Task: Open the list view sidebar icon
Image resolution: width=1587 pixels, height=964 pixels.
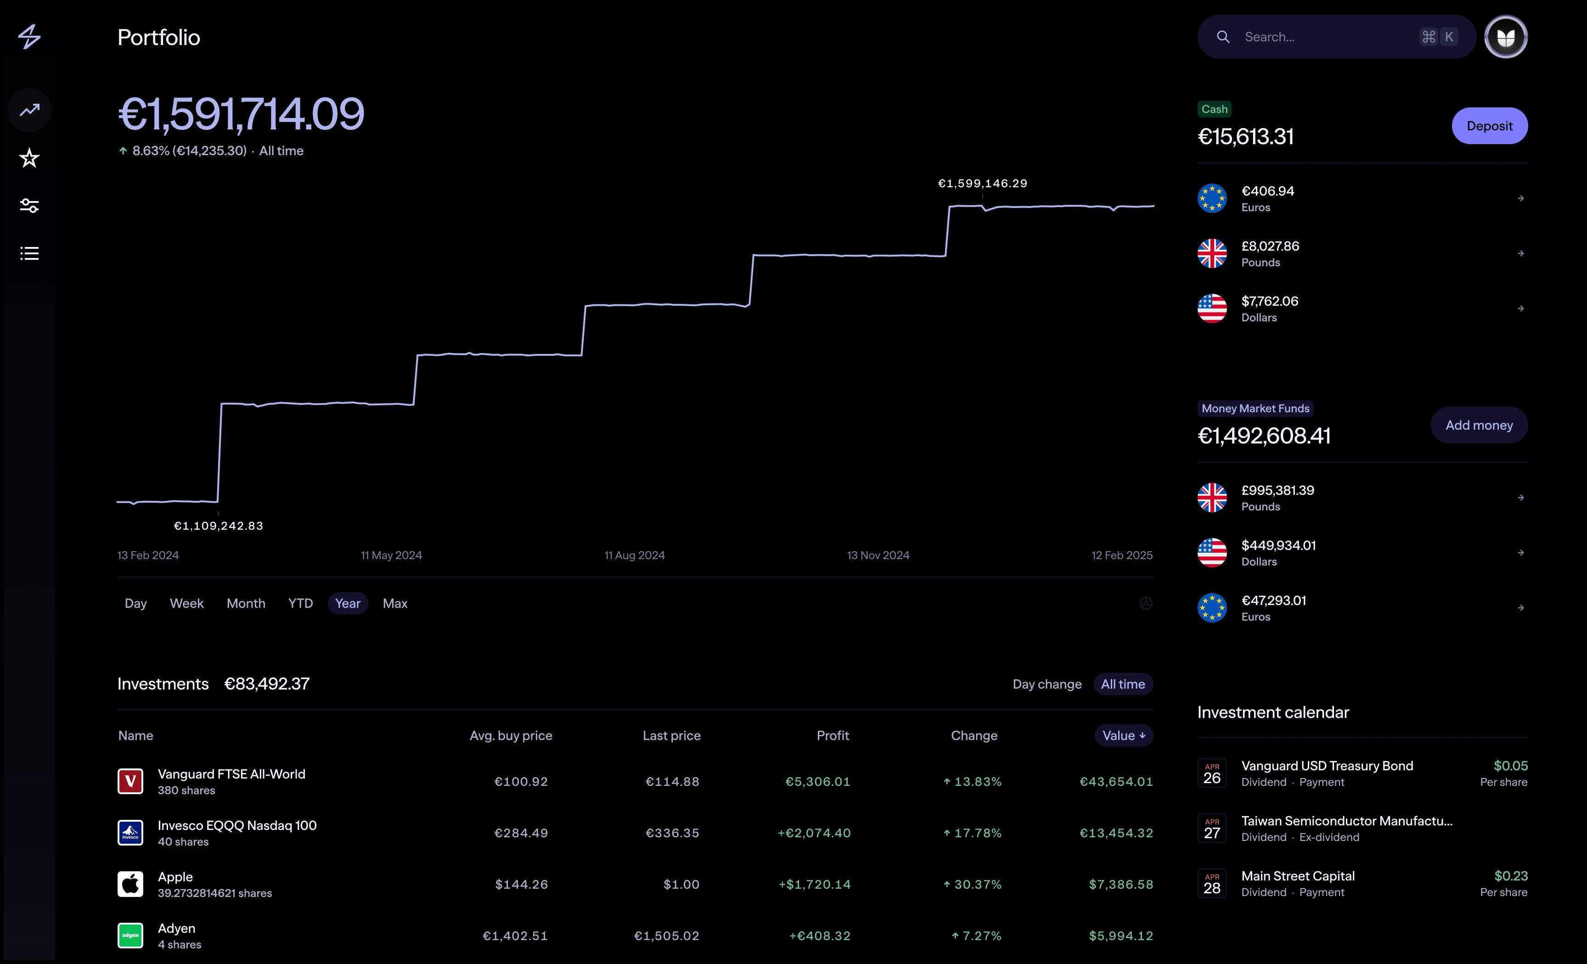Action: (29, 253)
